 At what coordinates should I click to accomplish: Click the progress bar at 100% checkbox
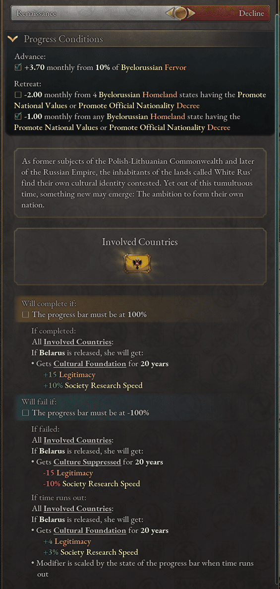pyautogui.click(x=26, y=315)
